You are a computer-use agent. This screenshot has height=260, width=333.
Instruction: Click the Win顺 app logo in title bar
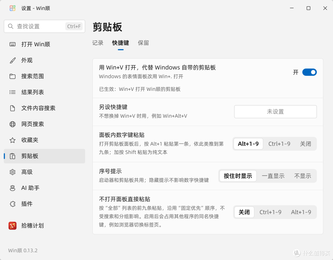[x=13, y=8]
